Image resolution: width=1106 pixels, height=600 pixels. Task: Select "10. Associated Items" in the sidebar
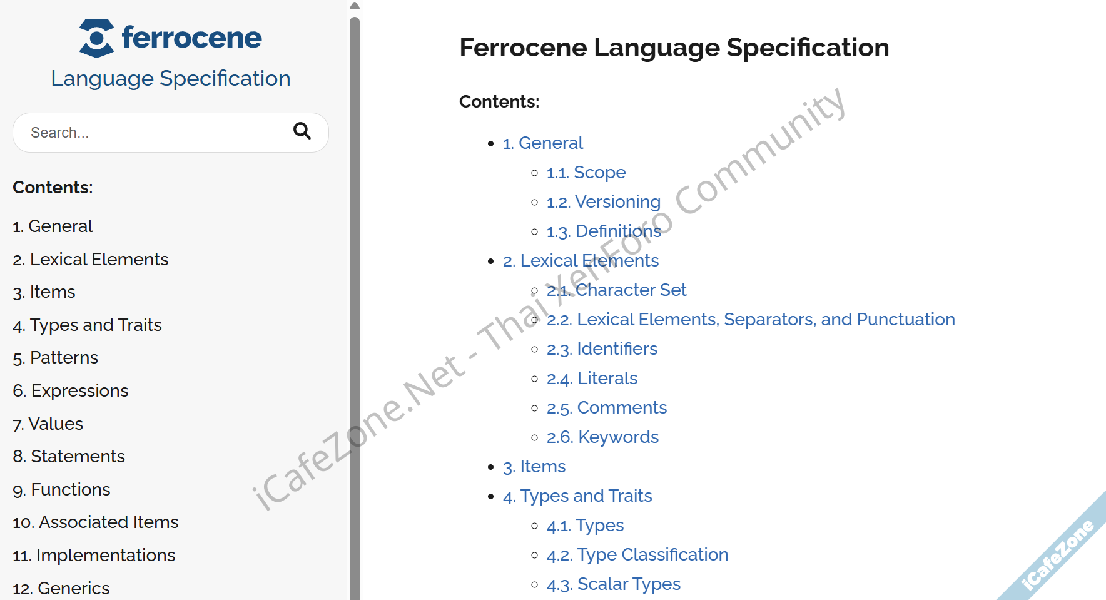coord(95,522)
